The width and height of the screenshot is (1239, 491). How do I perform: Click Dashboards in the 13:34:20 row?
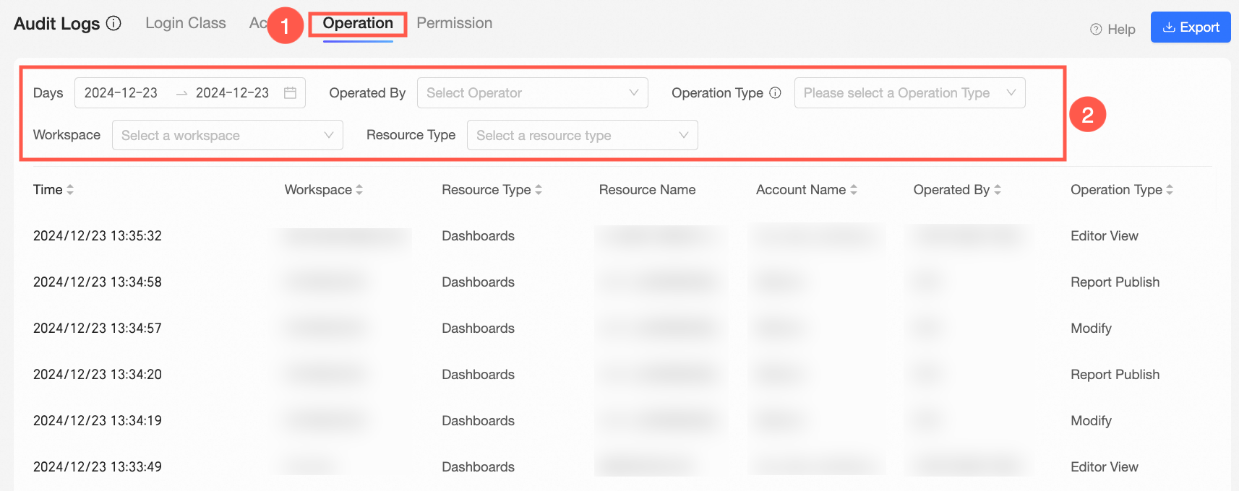tap(479, 375)
